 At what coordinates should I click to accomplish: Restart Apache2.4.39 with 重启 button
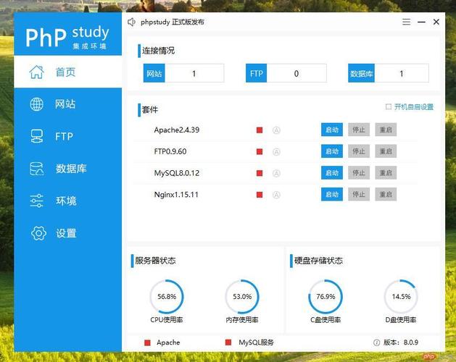[386, 130]
